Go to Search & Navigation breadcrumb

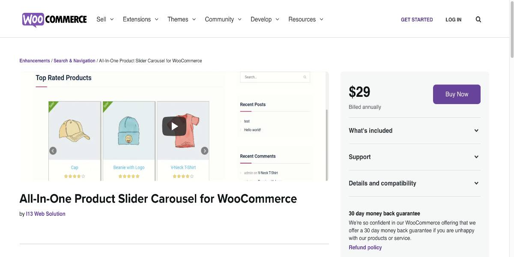(x=75, y=61)
